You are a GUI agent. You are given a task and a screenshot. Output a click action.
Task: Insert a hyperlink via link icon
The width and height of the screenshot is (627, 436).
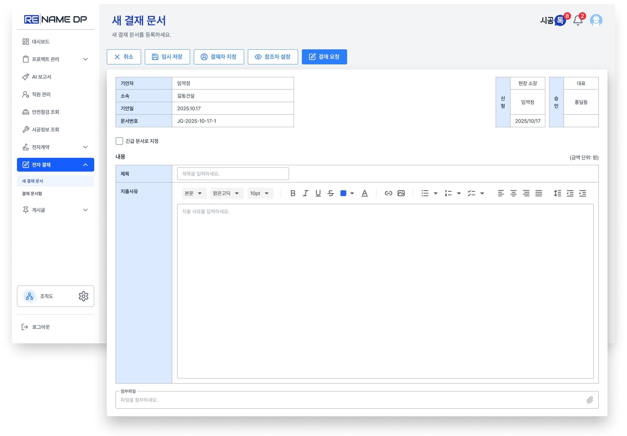pos(388,193)
